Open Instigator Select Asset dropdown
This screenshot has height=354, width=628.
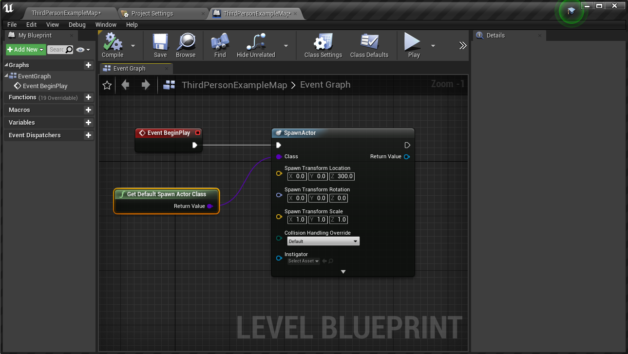coord(303,261)
